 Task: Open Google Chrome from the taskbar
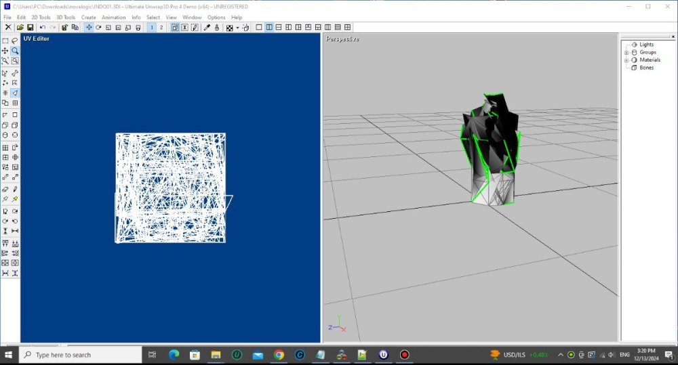pos(279,355)
